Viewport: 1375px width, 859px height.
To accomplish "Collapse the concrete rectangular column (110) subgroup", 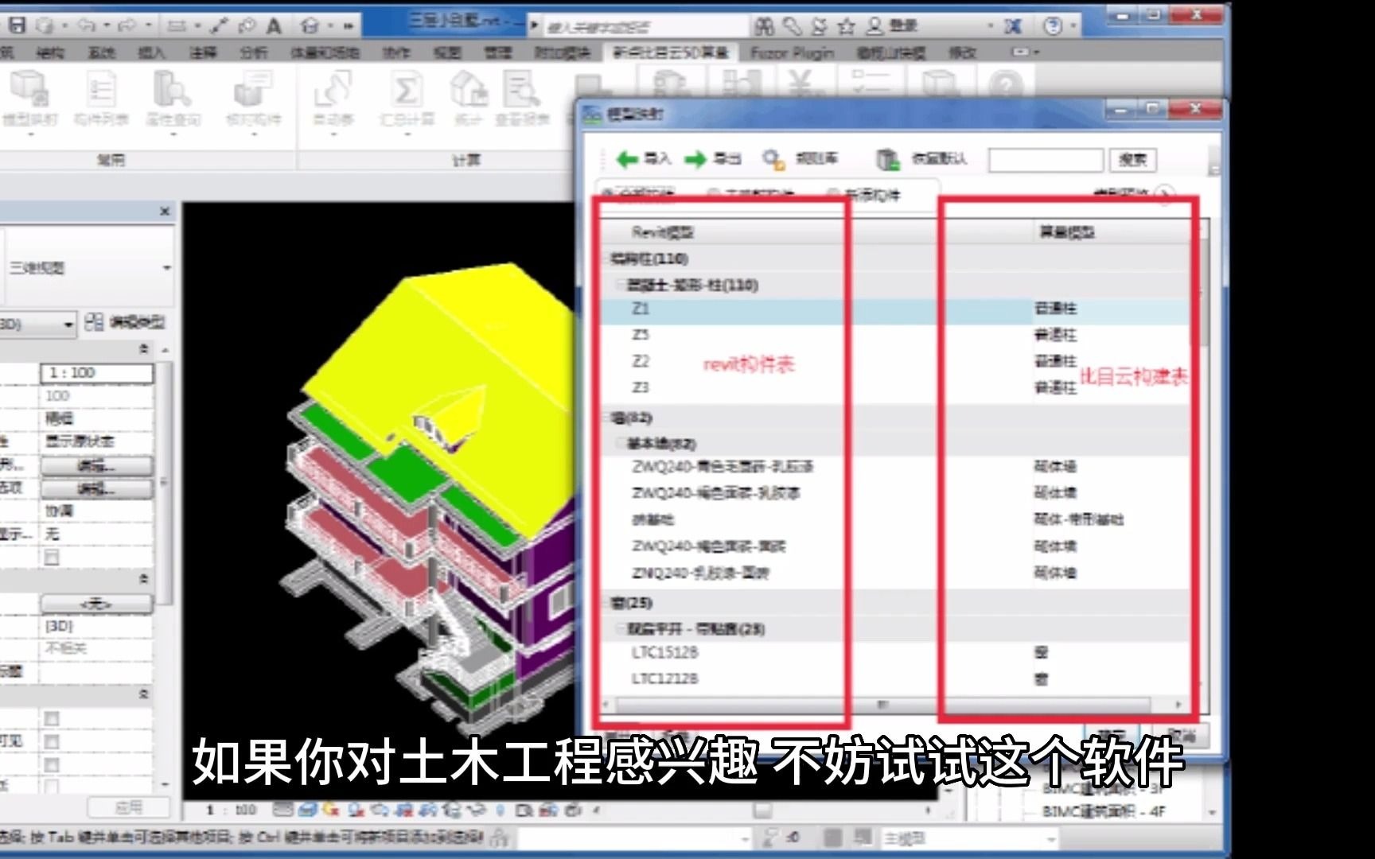I will coord(621,285).
